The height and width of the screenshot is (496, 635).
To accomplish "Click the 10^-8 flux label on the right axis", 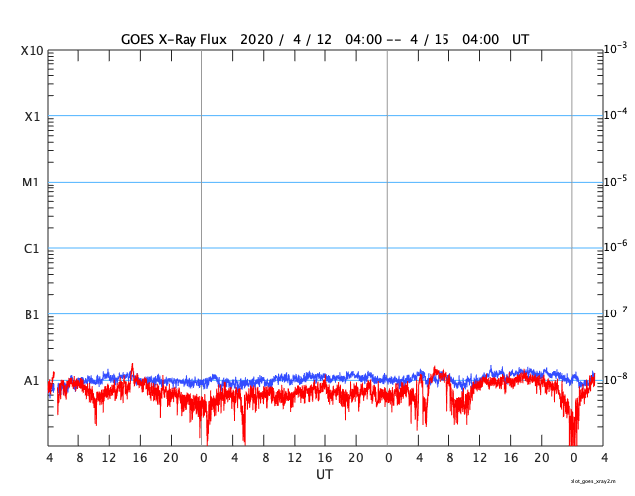I will coord(616,379).
